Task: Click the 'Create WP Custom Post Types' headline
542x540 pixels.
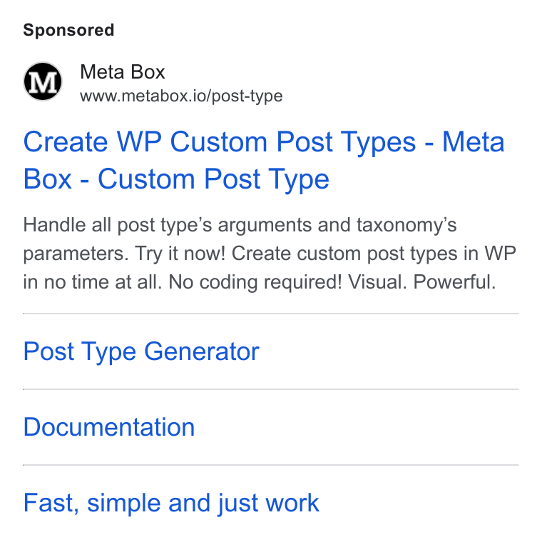Action: (264, 160)
